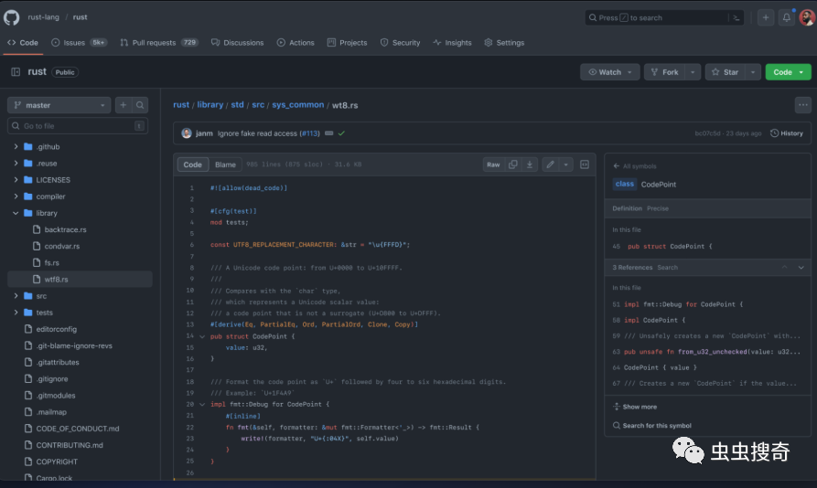View the green check status
The height and width of the screenshot is (488, 817).
coord(341,133)
